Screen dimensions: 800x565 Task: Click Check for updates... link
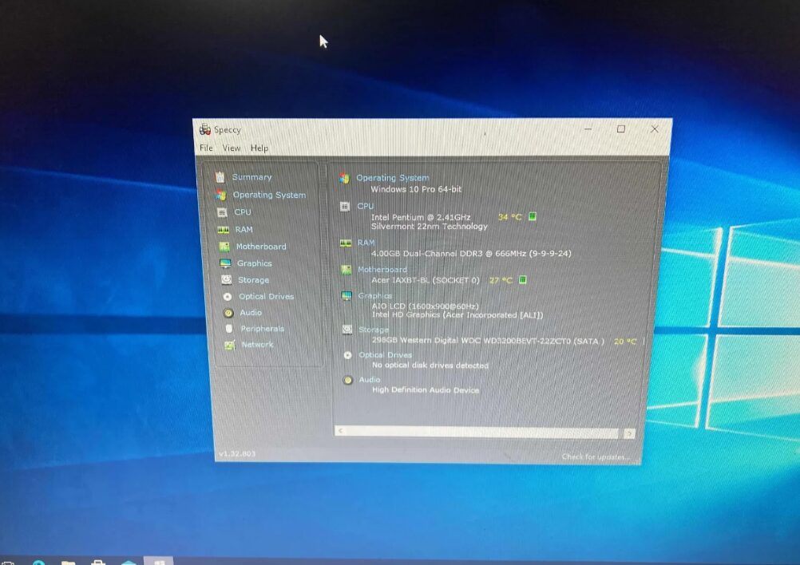[x=596, y=457]
